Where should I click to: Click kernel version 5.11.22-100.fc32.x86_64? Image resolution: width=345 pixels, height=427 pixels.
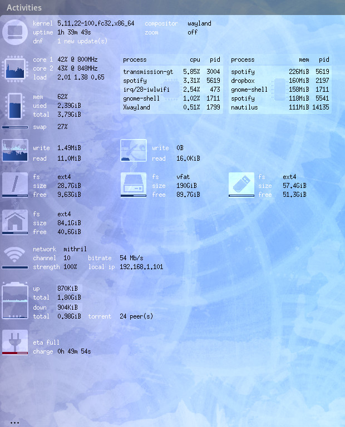coord(96,23)
